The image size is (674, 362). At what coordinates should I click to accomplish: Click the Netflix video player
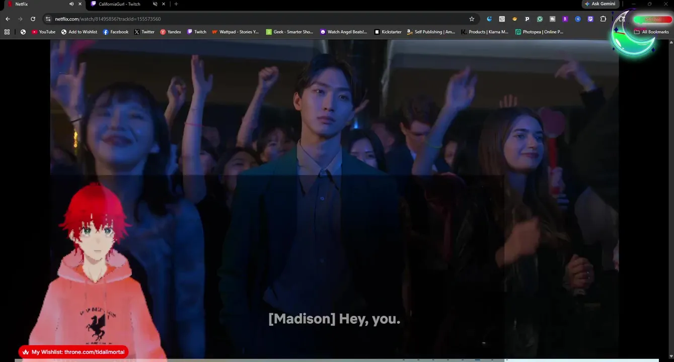tap(334, 199)
